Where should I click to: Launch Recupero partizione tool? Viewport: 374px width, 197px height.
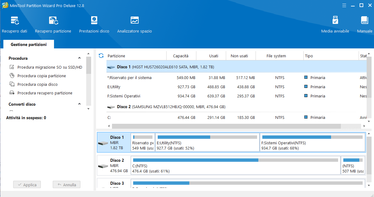pos(53,25)
